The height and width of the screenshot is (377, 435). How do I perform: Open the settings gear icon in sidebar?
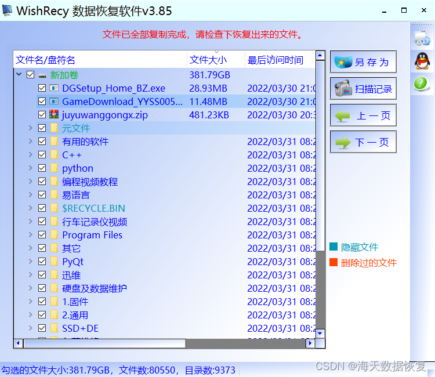[422, 38]
